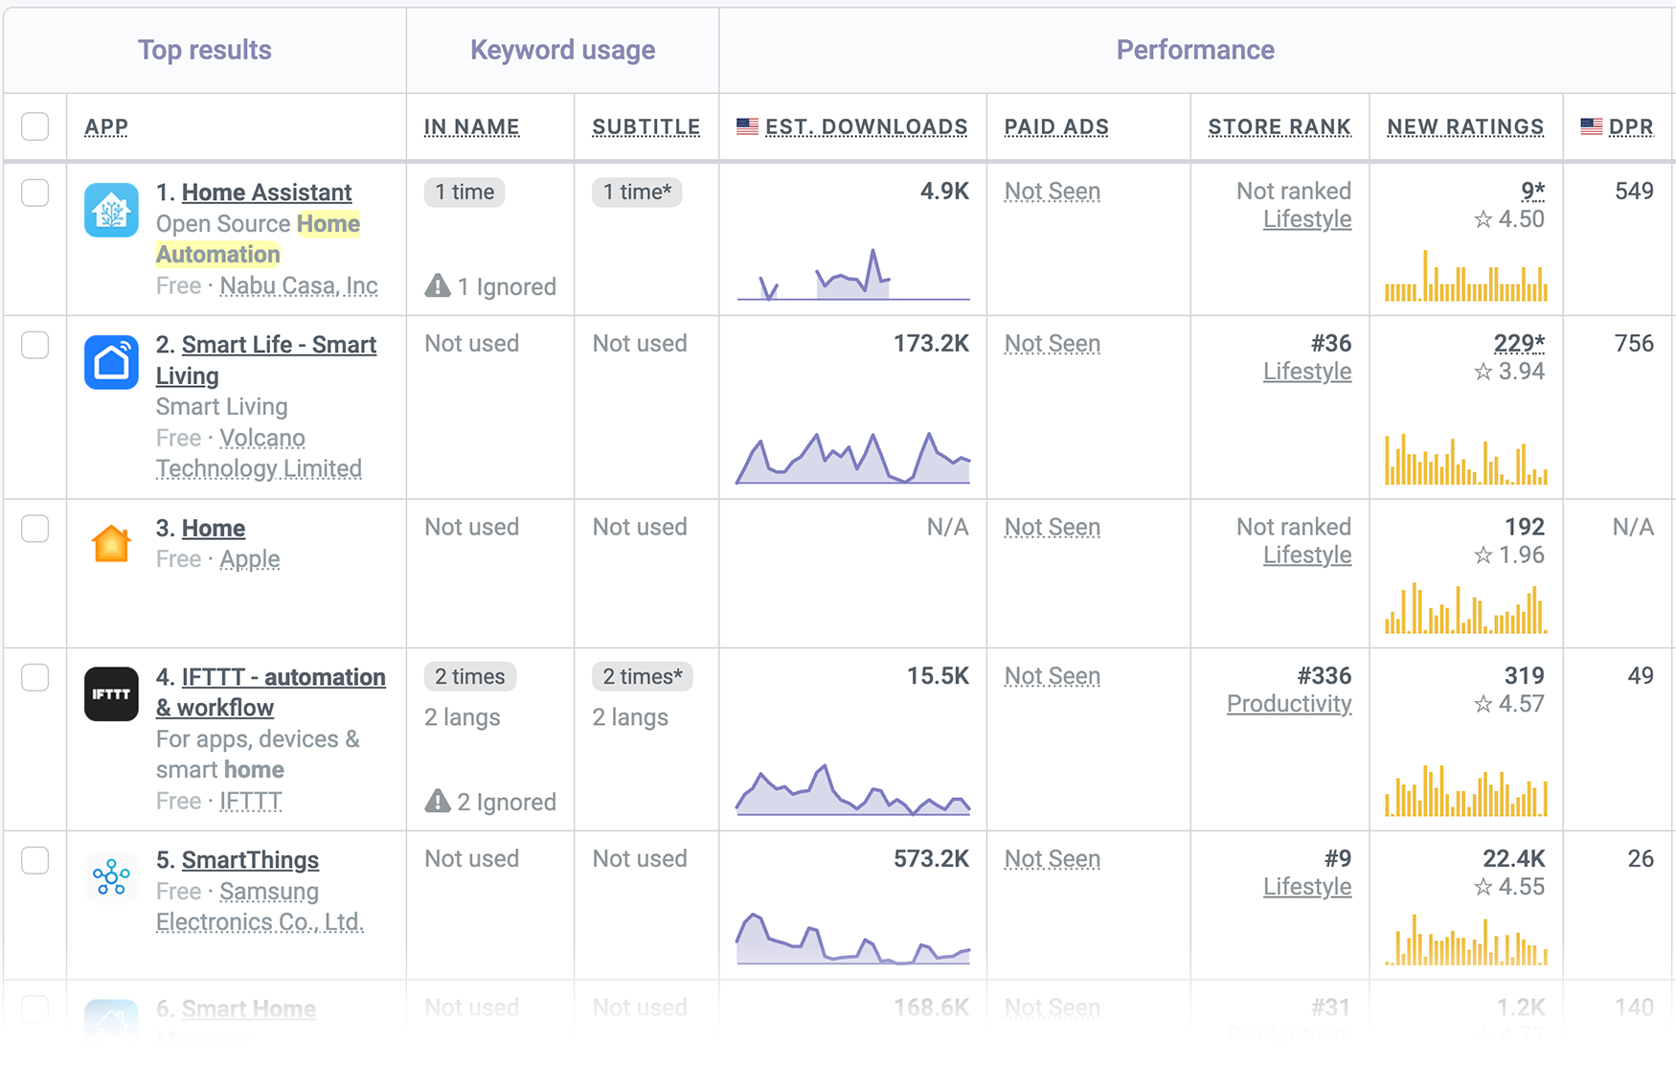The width and height of the screenshot is (1676, 1066).
Task: Click Not Seen for IFTTT row
Action: pyautogui.click(x=1052, y=676)
